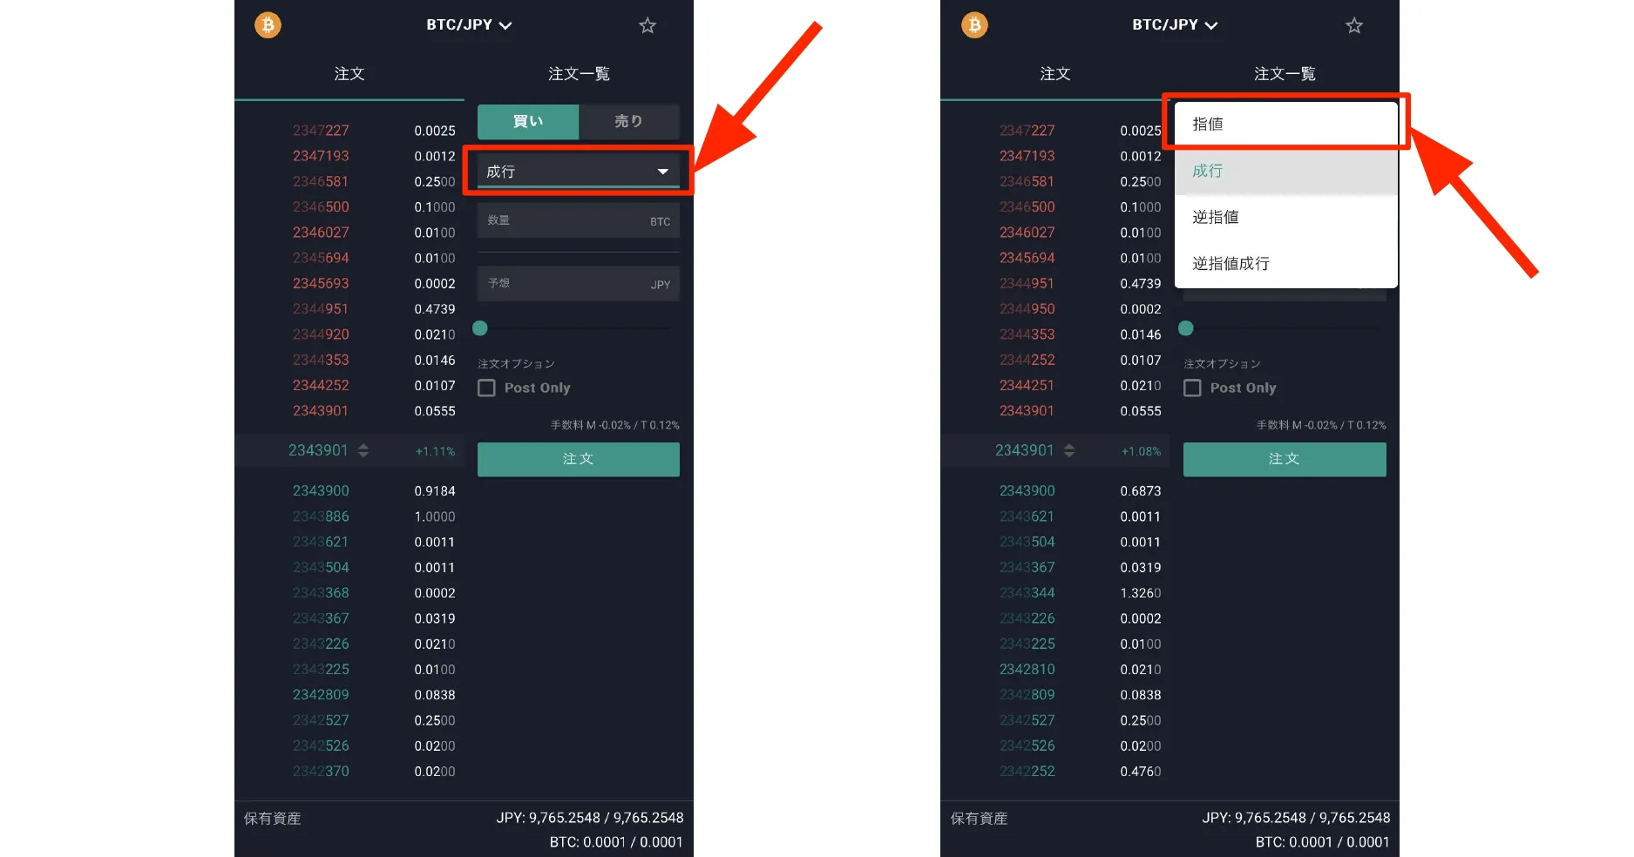The height and width of the screenshot is (857, 1634).
Task: Toggle price sort arrows beside 2343901 on left
Action: point(363,450)
